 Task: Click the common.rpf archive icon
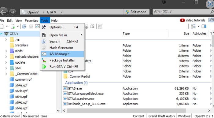12,79
